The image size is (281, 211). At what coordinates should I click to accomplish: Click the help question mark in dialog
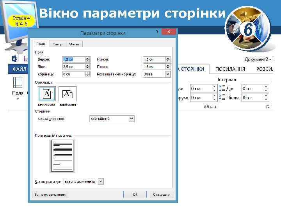coord(157,32)
